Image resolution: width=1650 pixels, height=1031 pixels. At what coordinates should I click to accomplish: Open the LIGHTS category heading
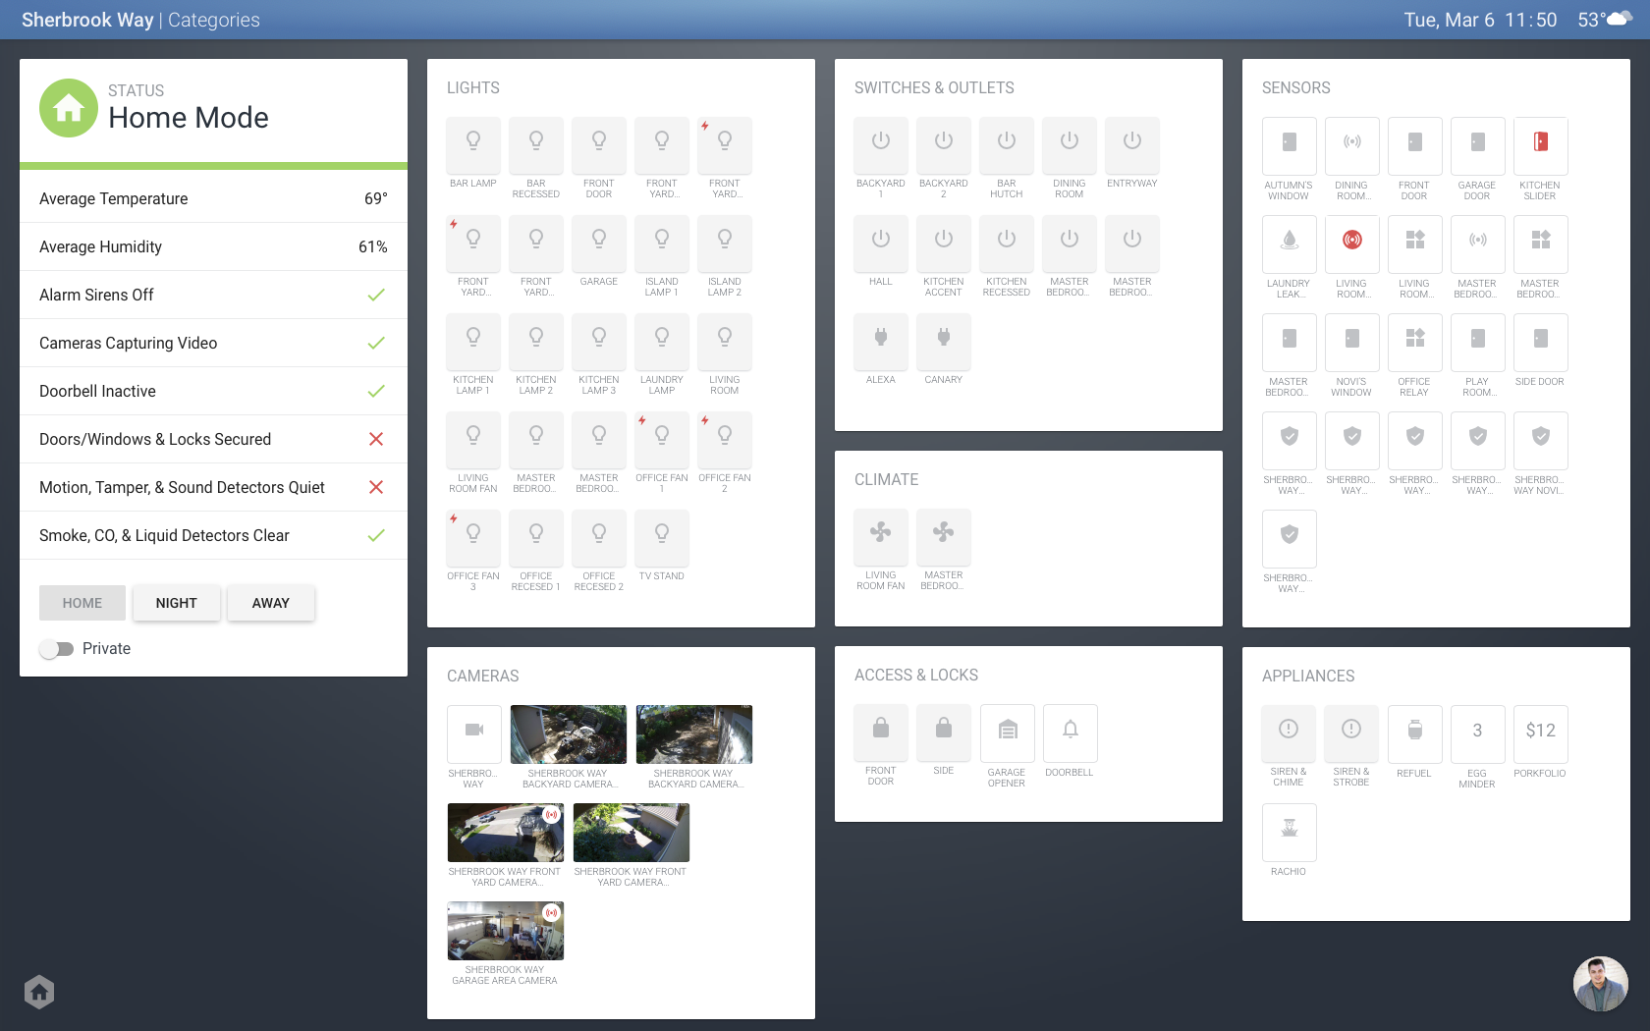tap(473, 87)
